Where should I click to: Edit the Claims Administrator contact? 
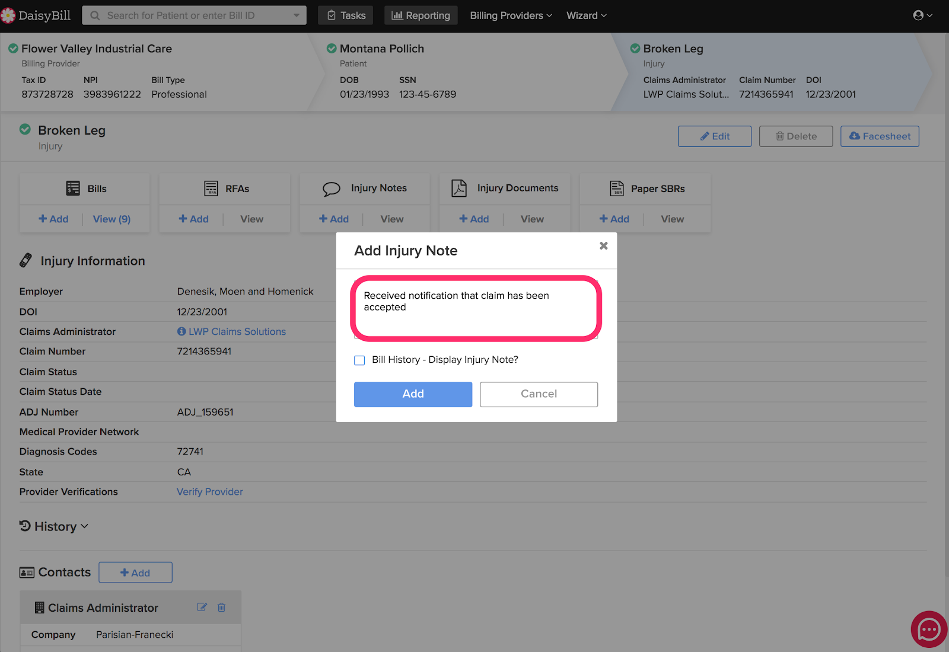coord(202,607)
